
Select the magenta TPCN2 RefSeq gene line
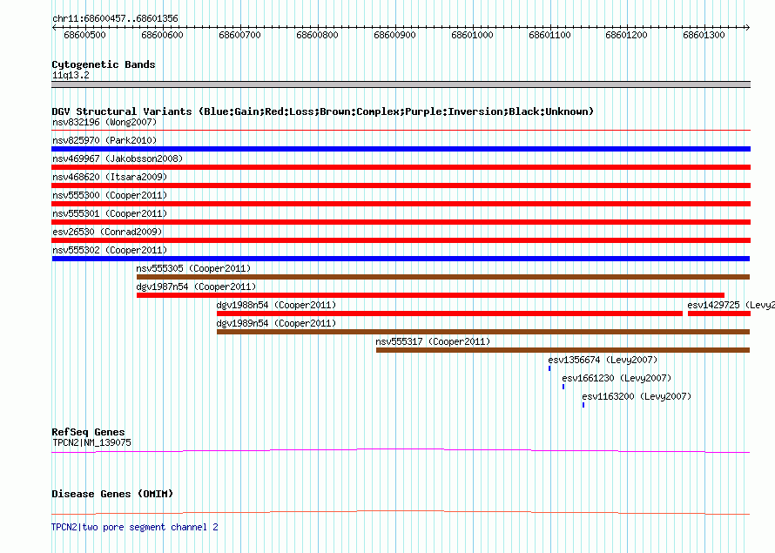click(401, 451)
